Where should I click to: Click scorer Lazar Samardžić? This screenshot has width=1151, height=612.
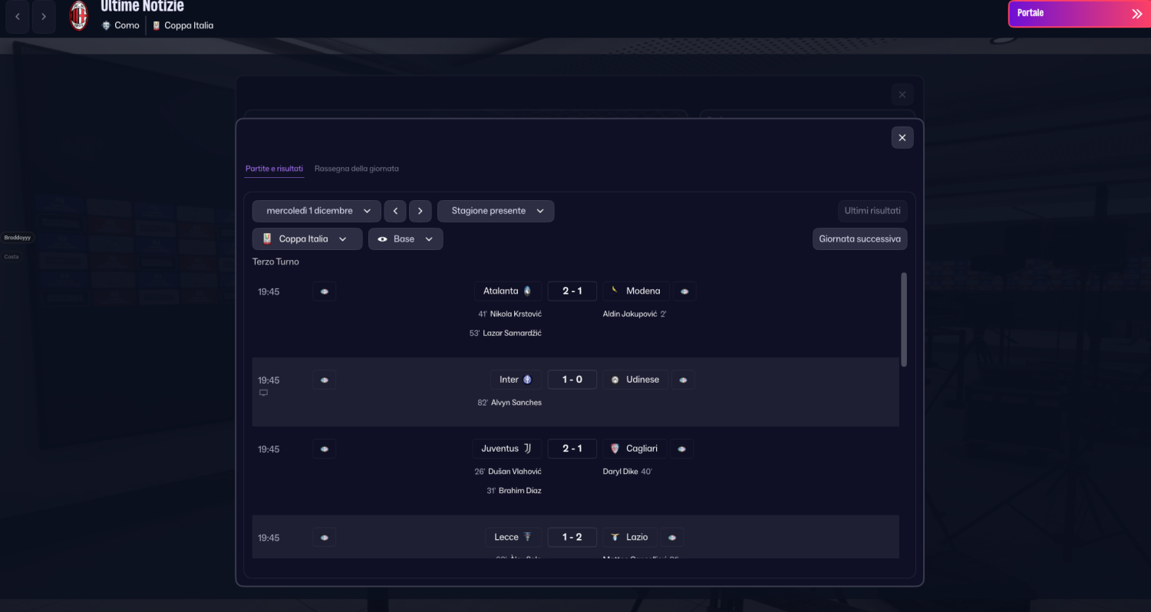point(512,334)
